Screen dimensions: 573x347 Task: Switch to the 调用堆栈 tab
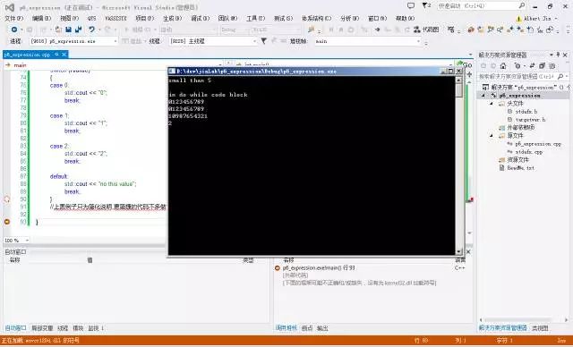click(286, 328)
